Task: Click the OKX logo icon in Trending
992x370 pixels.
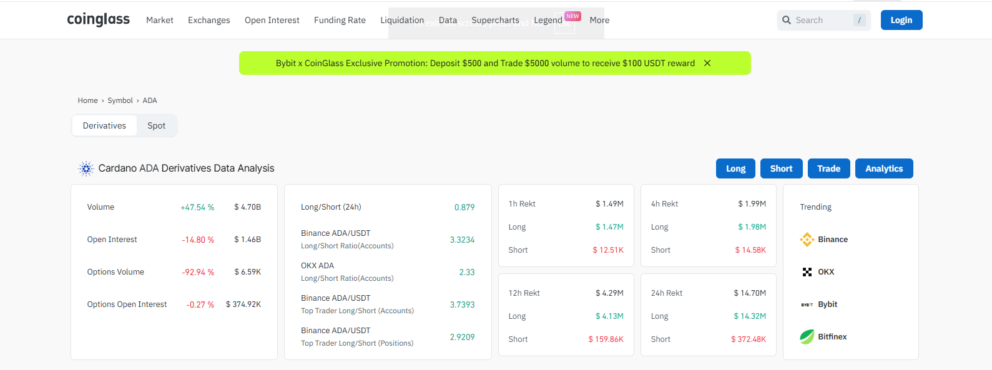Action: click(807, 272)
